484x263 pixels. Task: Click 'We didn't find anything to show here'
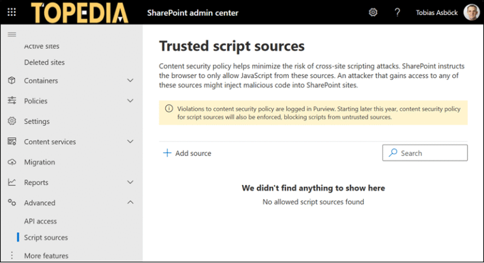tap(313, 188)
